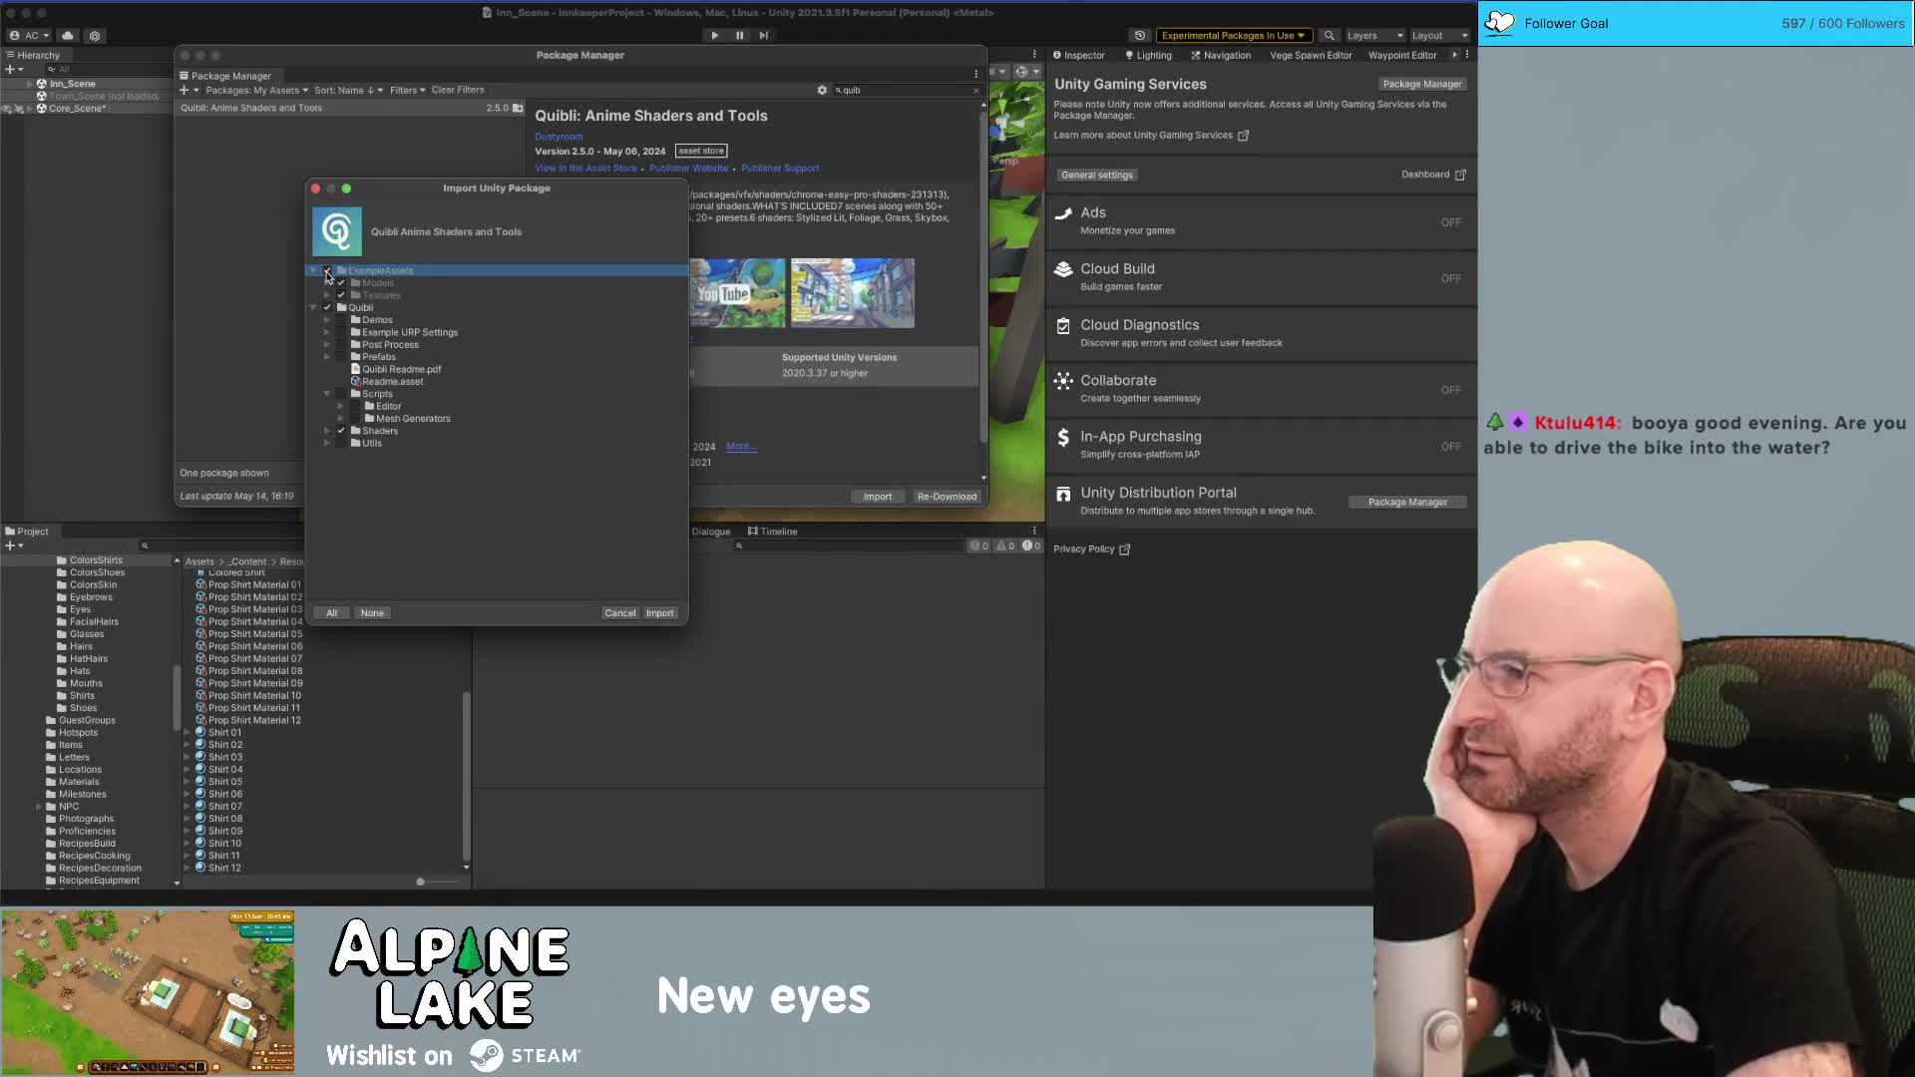1915x1077 pixels.
Task: Open Package Manager settings gear icon
Action: 822,90
